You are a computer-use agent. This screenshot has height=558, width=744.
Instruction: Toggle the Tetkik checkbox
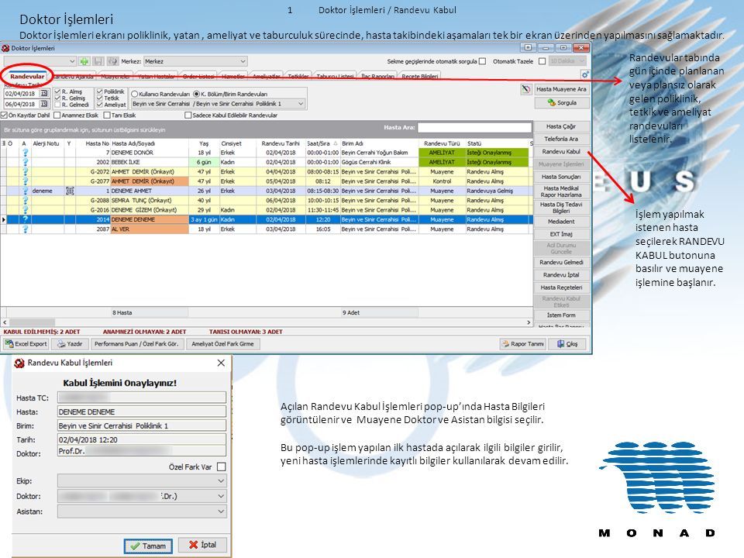coord(100,98)
